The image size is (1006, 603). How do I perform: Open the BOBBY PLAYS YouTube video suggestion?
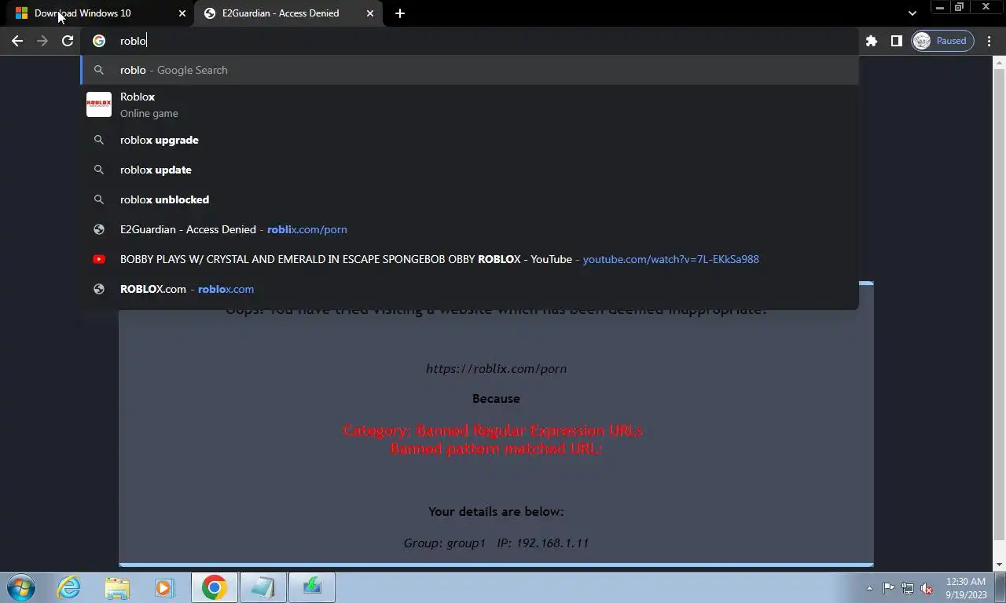469,259
